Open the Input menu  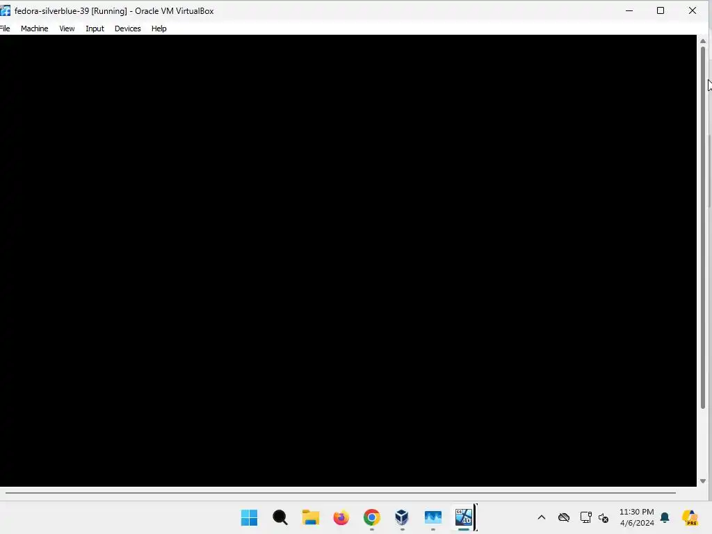coord(95,29)
